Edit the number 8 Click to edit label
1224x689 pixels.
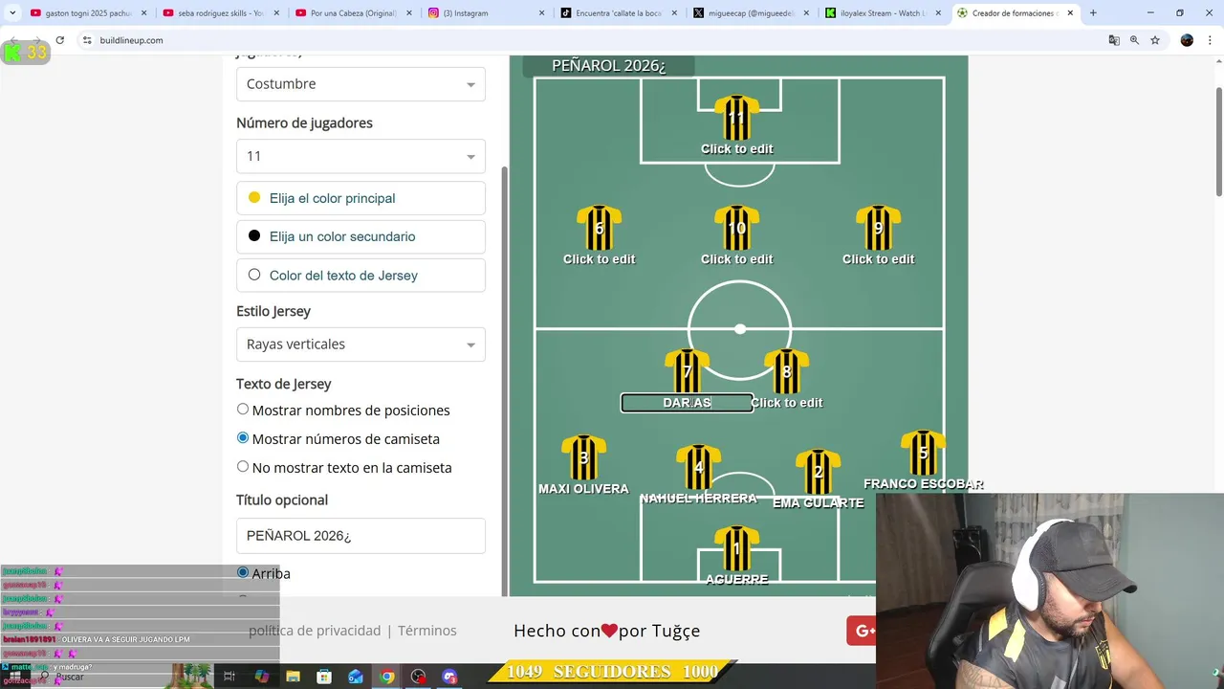(x=786, y=403)
